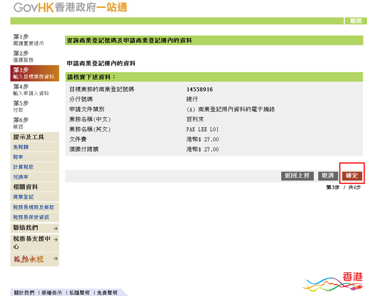Click the Brand Hong Kong dragon logo
The height and width of the screenshot is (296, 367).
333,282
